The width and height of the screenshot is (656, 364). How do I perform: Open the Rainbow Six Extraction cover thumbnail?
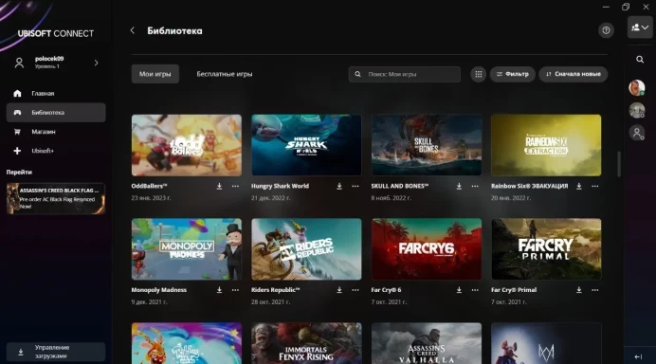click(546, 145)
